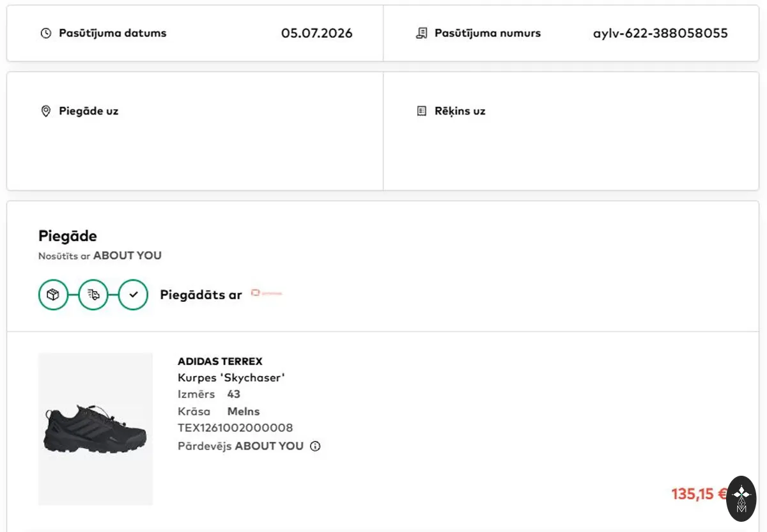
Task: Select the order date 05.07.2026
Action: pos(317,33)
